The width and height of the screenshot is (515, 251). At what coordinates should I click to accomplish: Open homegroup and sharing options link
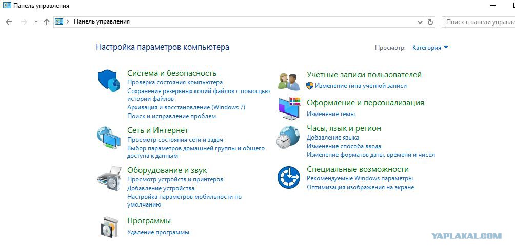[196, 152]
